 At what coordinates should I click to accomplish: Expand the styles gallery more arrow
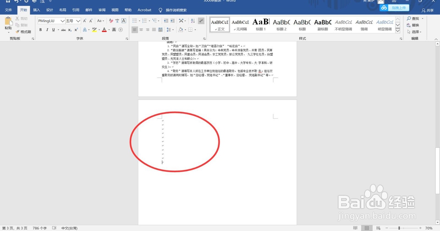[x=398, y=31]
